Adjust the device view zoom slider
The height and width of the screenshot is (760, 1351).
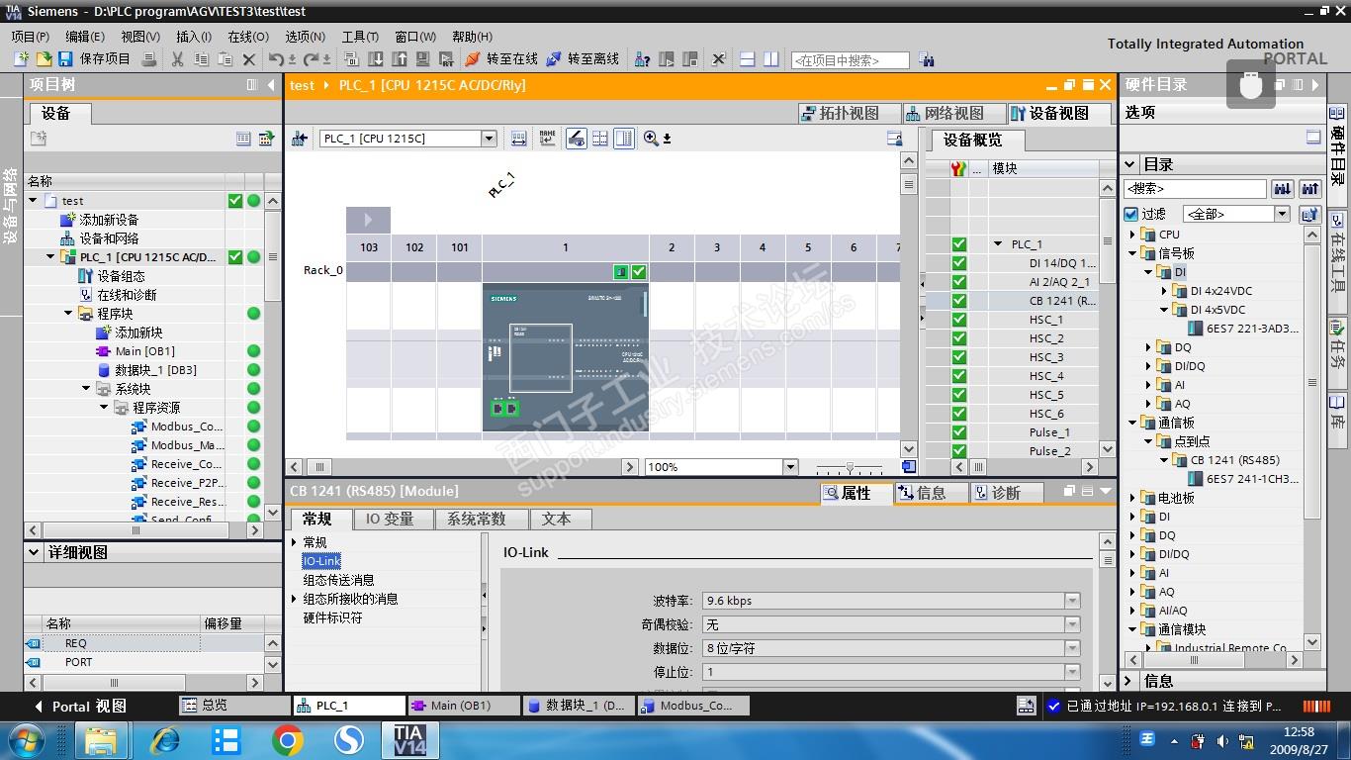[x=850, y=467]
